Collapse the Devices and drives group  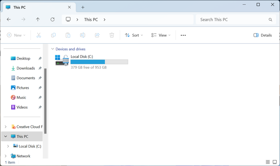point(53,49)
